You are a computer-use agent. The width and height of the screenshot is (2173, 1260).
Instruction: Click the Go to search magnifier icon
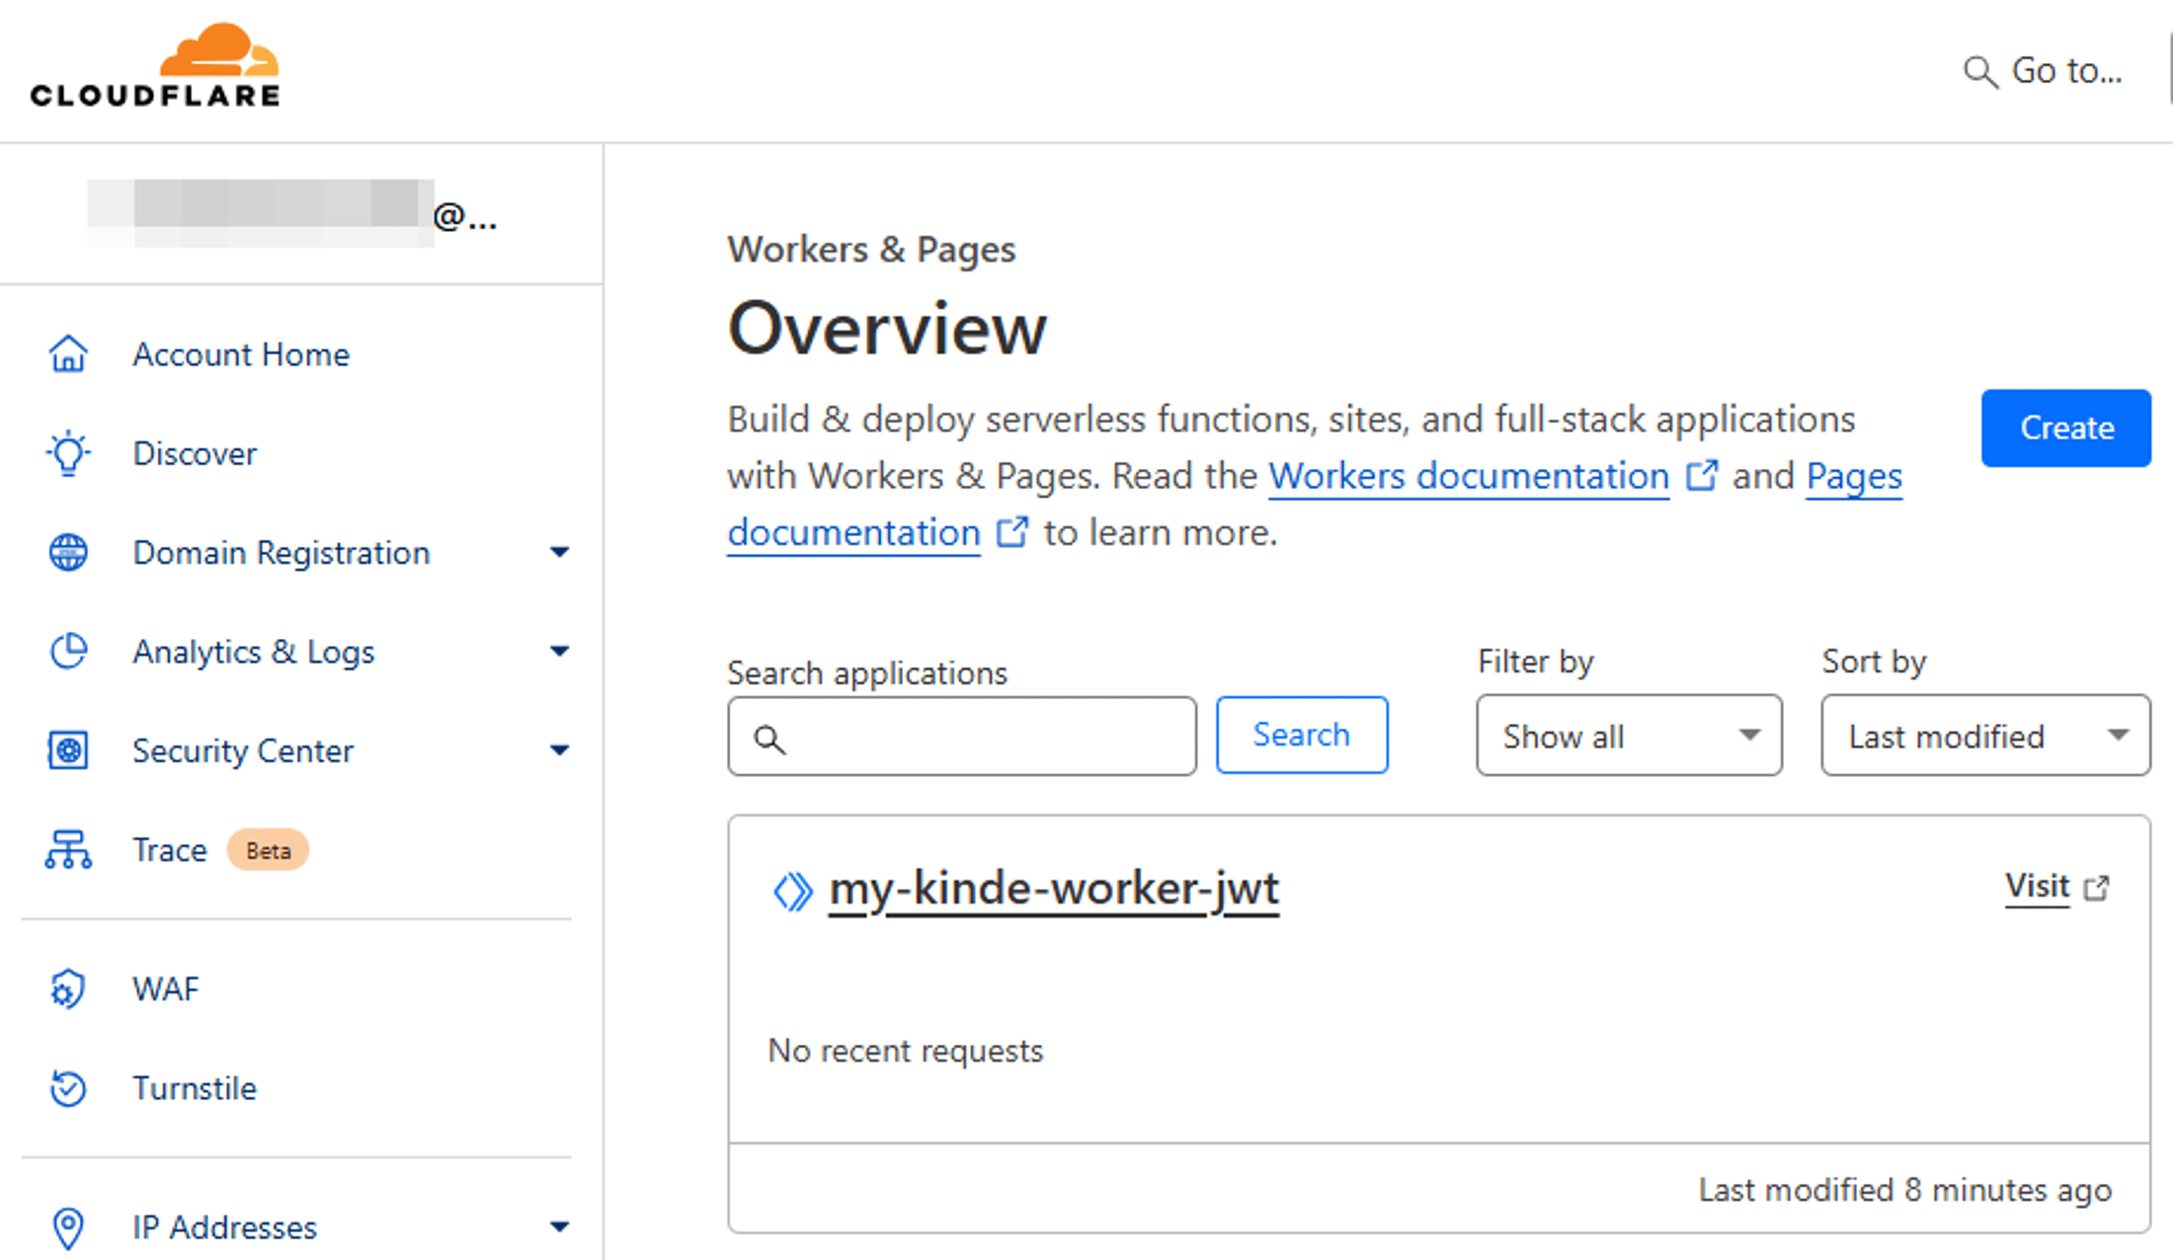pyautogui.click(x=1979, y=71)
